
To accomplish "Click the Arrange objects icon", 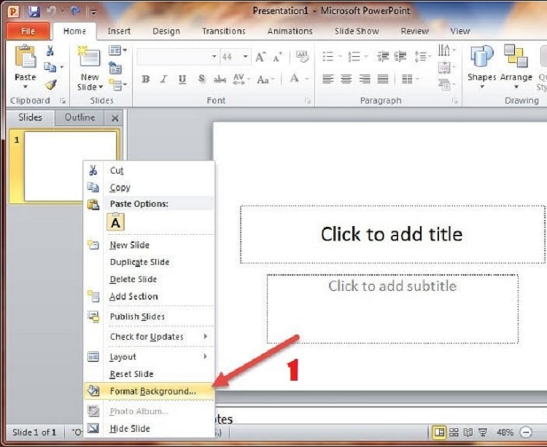I will [x=516, y=56].
